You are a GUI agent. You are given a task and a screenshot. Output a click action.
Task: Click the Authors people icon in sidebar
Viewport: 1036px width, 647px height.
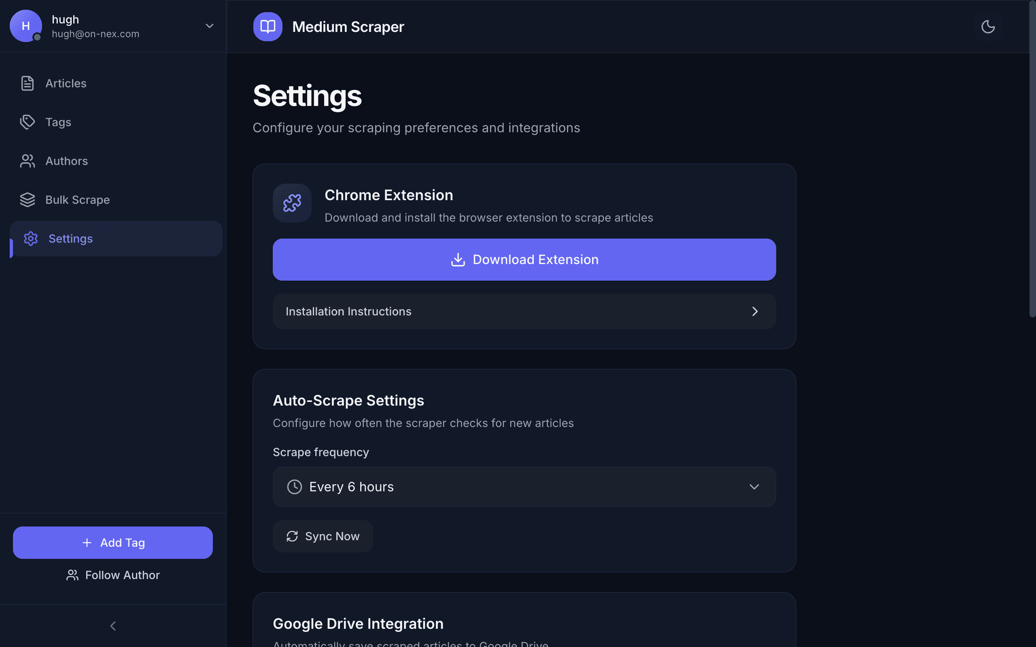28,161
